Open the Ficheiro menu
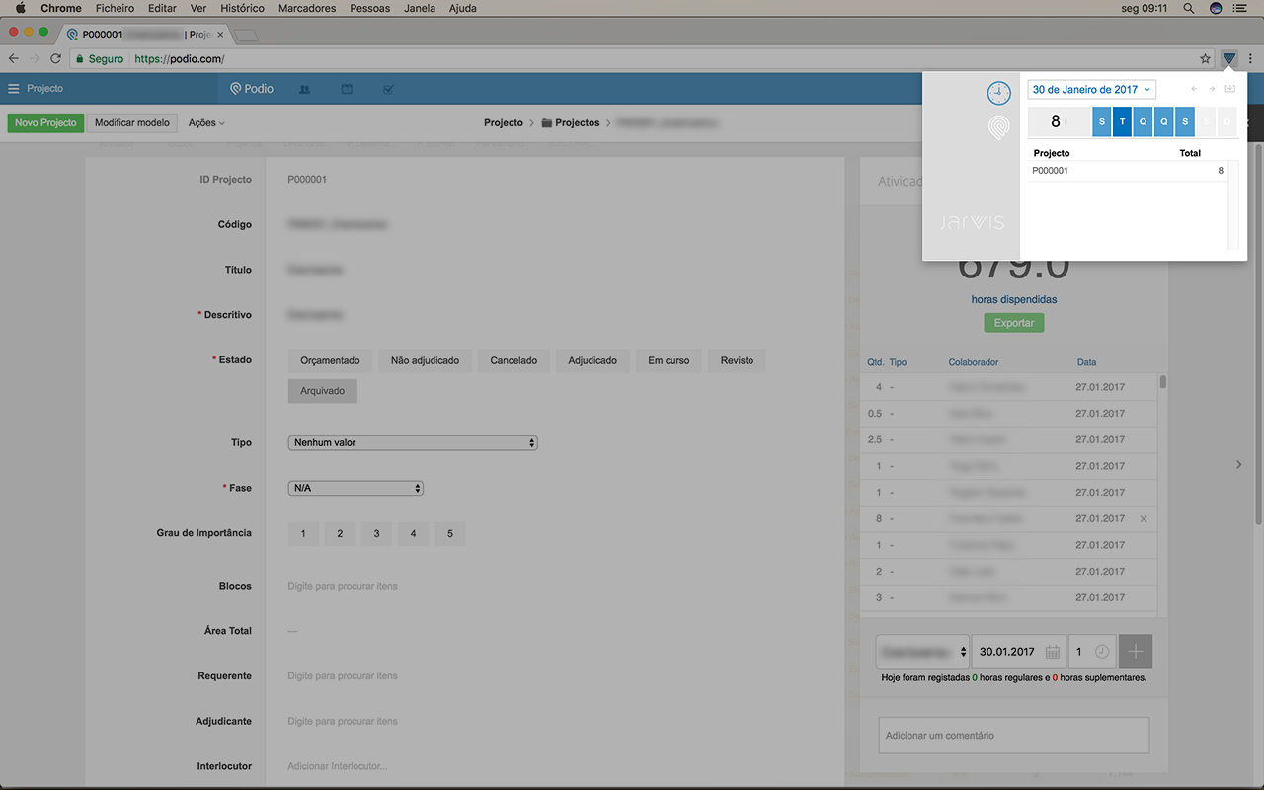 (115, 8)
